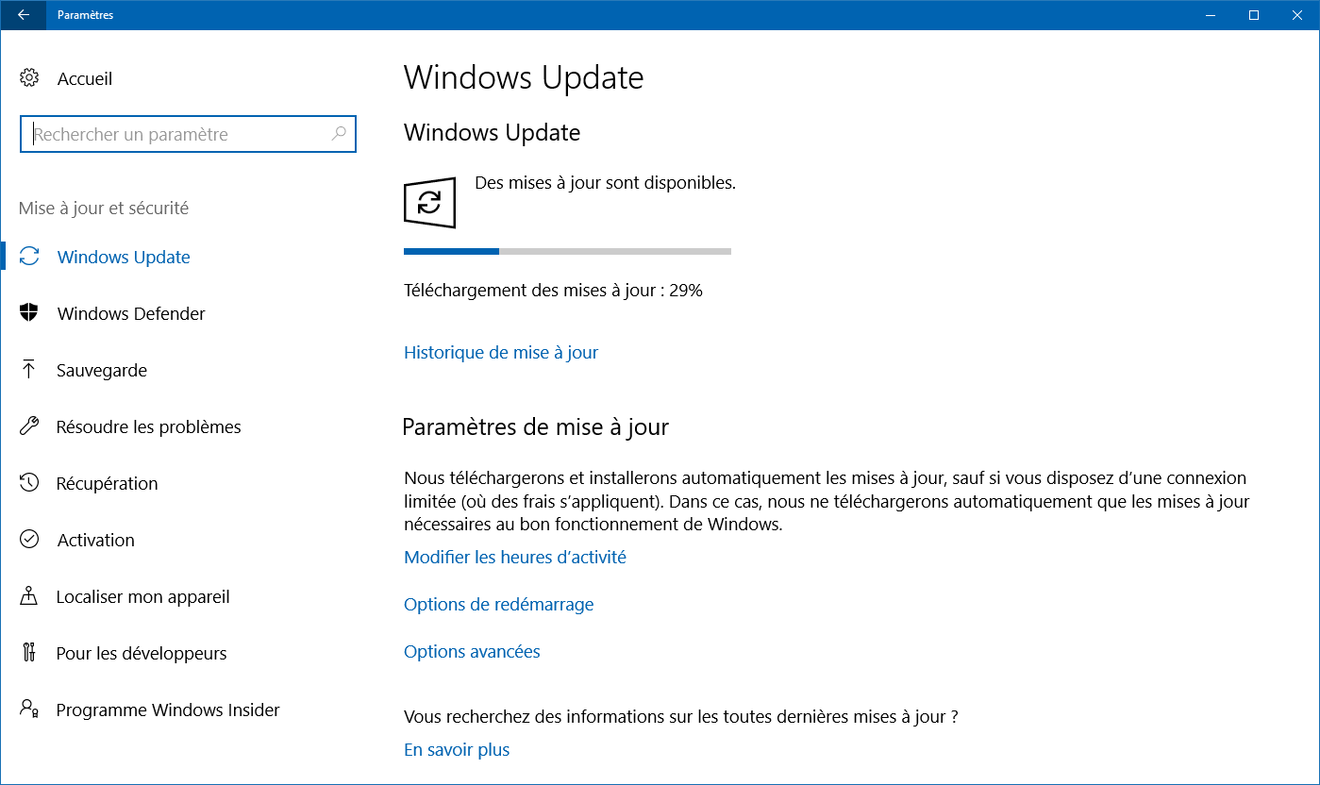This screenshot has width=1320, height=785.
Task: Open Modifier les heures d'activité
Action: tap(515, 557)
